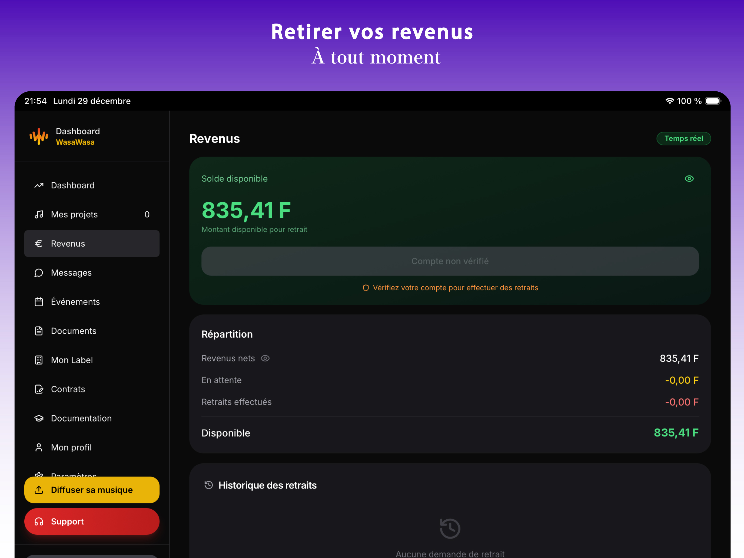The height and width of the screenshot is (558, 744).
Task: Click the Mes projets count badge 0
Action: 147,215
